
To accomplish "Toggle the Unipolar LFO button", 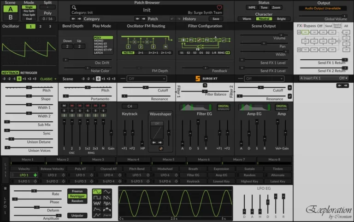I will point(77,216).
